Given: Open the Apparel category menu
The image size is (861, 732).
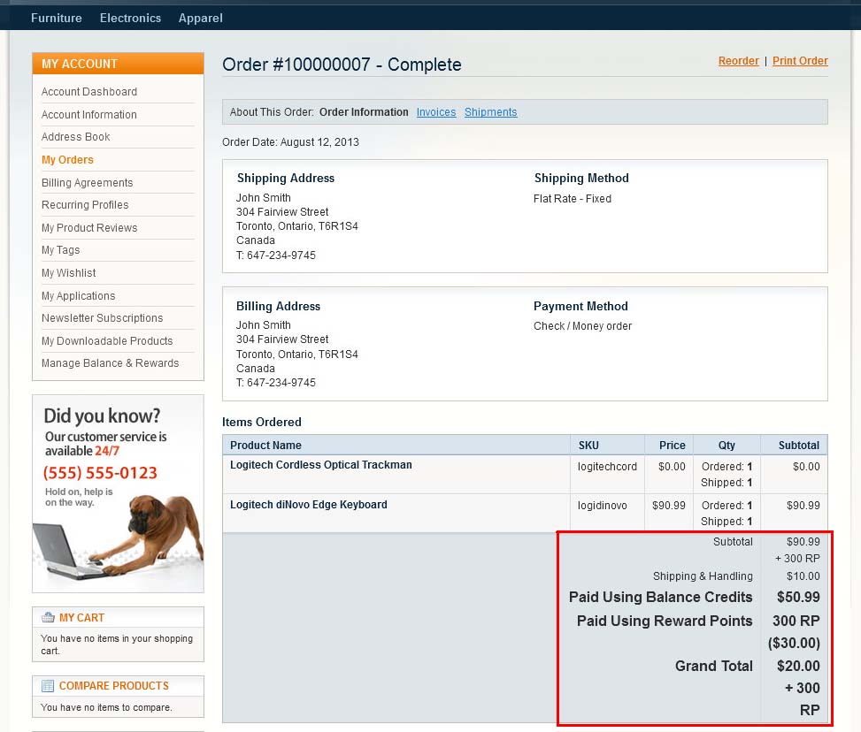Looking at the screenshot, I should point(200,18).
